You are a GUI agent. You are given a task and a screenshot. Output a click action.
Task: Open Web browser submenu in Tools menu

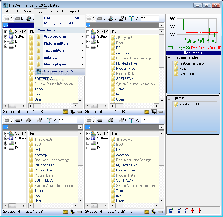click(x=60, y=37)
